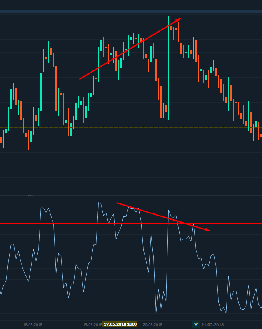Click the starting tail of the falling red arrow
This screenshot has width=262, height=329.
[117, 203]
